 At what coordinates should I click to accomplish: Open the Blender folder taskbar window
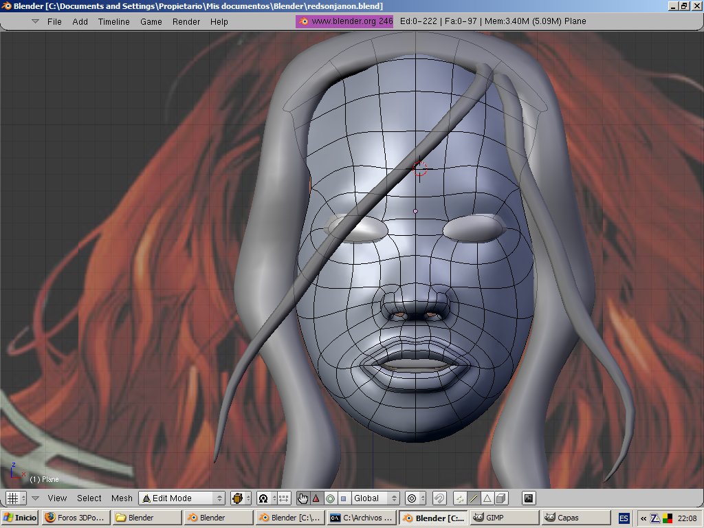[x=148, y=518]
